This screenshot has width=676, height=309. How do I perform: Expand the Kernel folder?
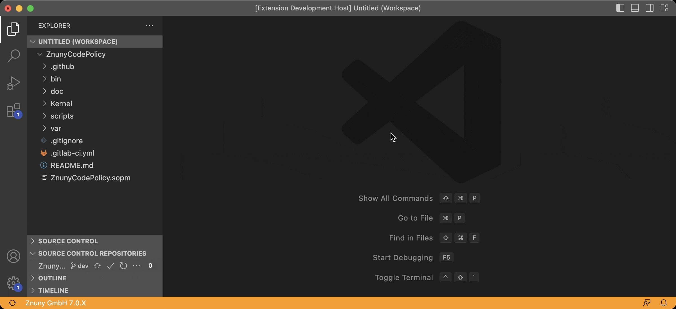(61, 104)
